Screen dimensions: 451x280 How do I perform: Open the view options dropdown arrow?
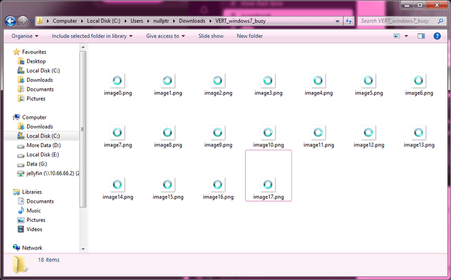pos(406,36)
